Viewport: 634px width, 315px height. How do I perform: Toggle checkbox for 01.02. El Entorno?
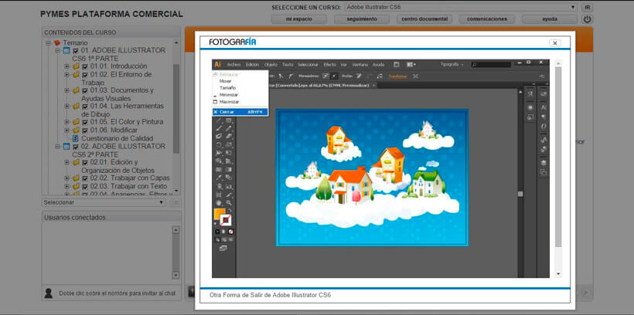coord(85,75)
